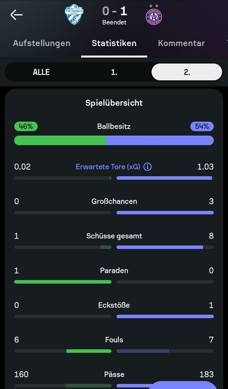This screenshot has width=228, height=389.
Task: Select first half stats filter
Action: pyautogui.click(x=114, y=72)
